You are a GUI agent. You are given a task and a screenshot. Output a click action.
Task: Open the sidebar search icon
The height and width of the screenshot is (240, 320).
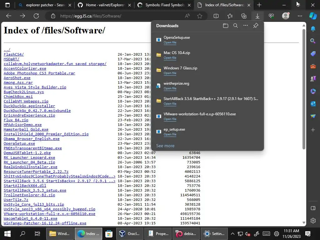(x=313, y=41)
